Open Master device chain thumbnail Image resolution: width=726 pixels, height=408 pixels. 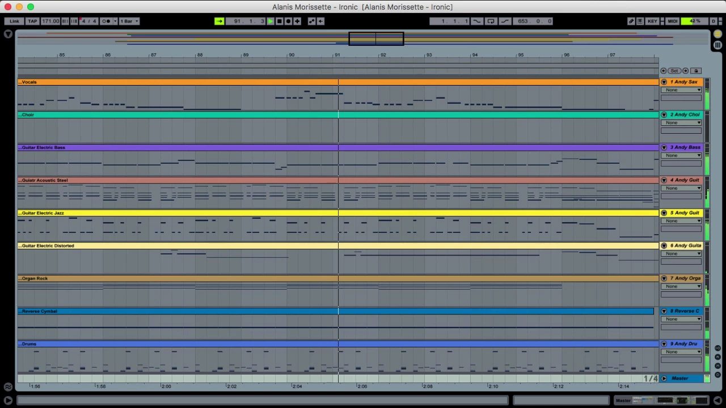[x=670, y=401]
